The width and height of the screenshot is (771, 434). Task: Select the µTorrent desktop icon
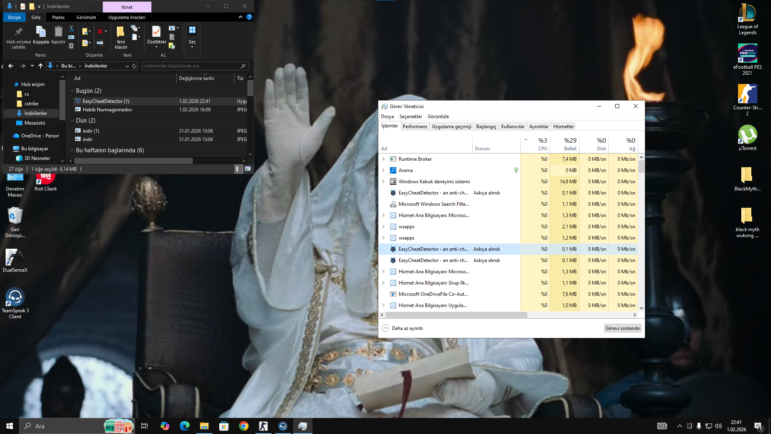(x=747, y=138)
